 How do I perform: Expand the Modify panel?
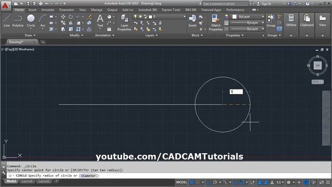point(76,35)
